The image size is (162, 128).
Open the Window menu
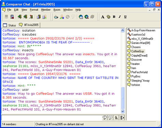pos(68,10)
